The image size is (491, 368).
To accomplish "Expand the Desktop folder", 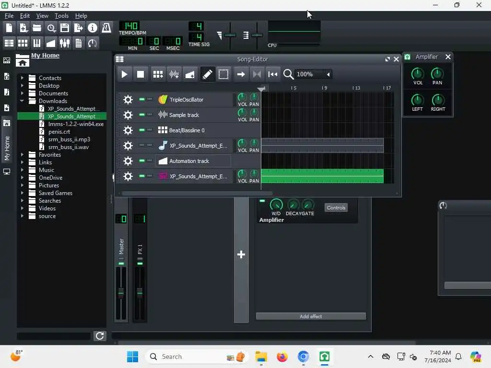I will tap(22, 85).
